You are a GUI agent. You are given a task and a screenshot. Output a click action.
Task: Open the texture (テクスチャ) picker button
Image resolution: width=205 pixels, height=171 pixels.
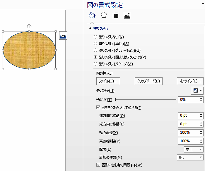click(197, 91)
